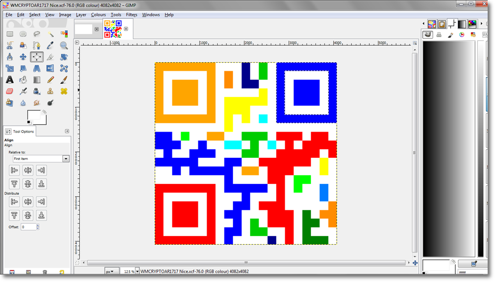Choose the Shear tool
The height and width of the screenshot is (282, 495).
(23, 68)
